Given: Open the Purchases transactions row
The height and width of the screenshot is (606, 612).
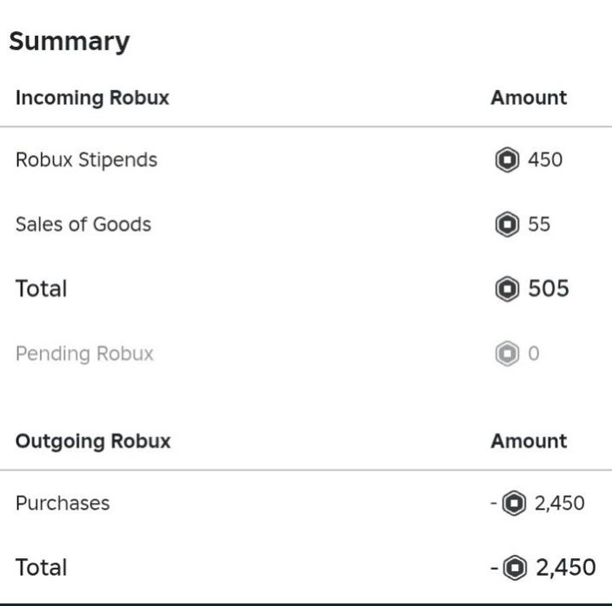Looking at the screenshot, I should (x=306, y=503).
